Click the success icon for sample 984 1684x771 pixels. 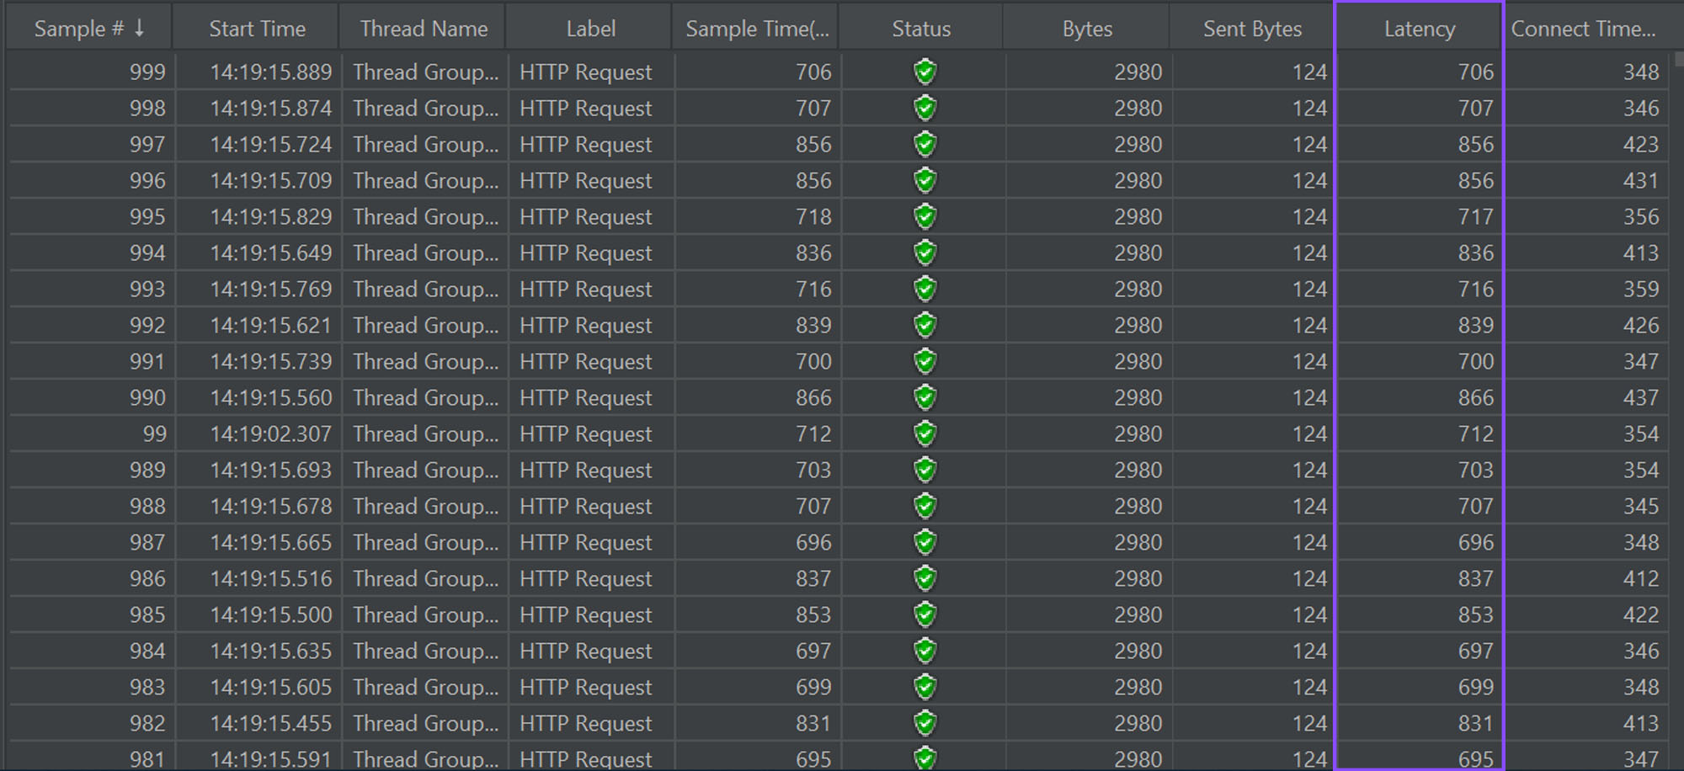click(925, 651)
